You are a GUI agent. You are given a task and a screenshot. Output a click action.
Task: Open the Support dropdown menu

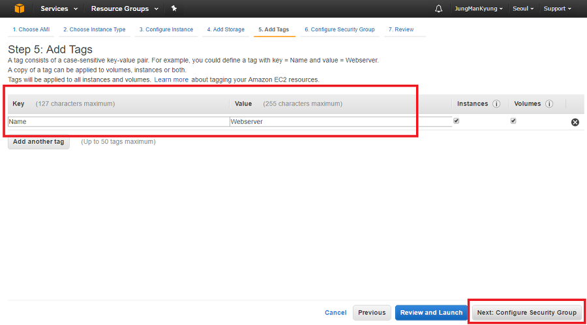pos(557,8)
